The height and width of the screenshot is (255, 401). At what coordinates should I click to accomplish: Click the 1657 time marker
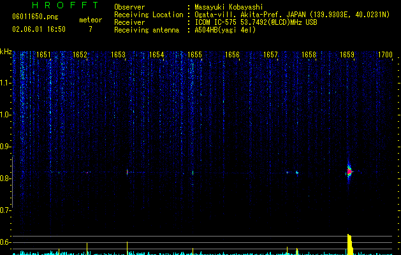point(270,55)
